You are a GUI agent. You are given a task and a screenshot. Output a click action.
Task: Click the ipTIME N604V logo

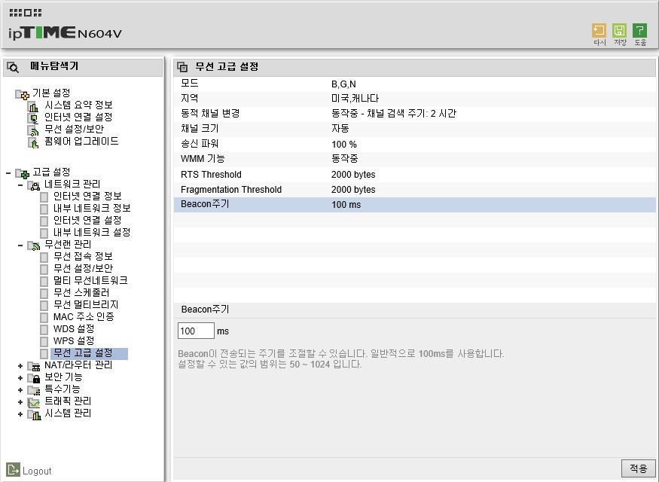(x=65, y=33)
